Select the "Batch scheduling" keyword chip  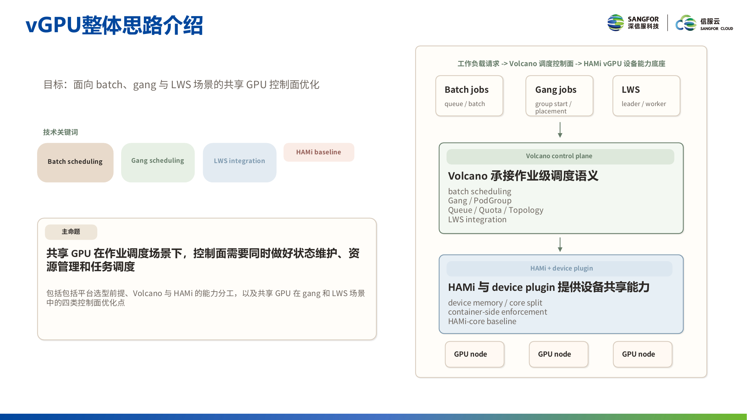coord(75,162)
